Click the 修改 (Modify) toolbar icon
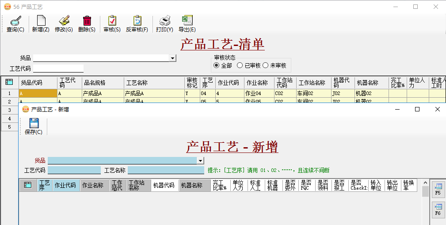Screen dimensions: 446x225 pos(64,21)
